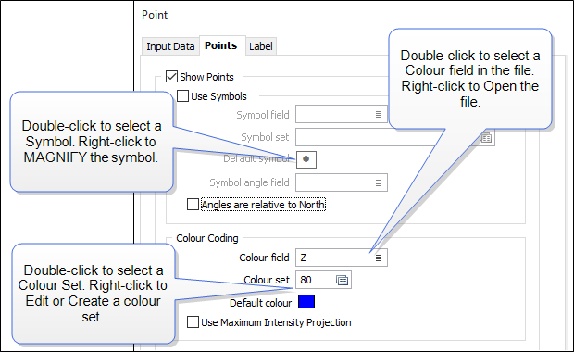The width and height of the screenshot is (574, 352).
Task: Select the Points tab
Action: (x=220, y=45)
